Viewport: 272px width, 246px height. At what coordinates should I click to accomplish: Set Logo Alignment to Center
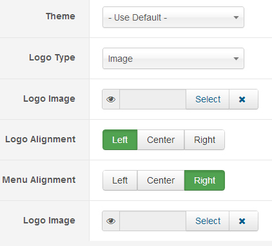click(x=160, y=140)
